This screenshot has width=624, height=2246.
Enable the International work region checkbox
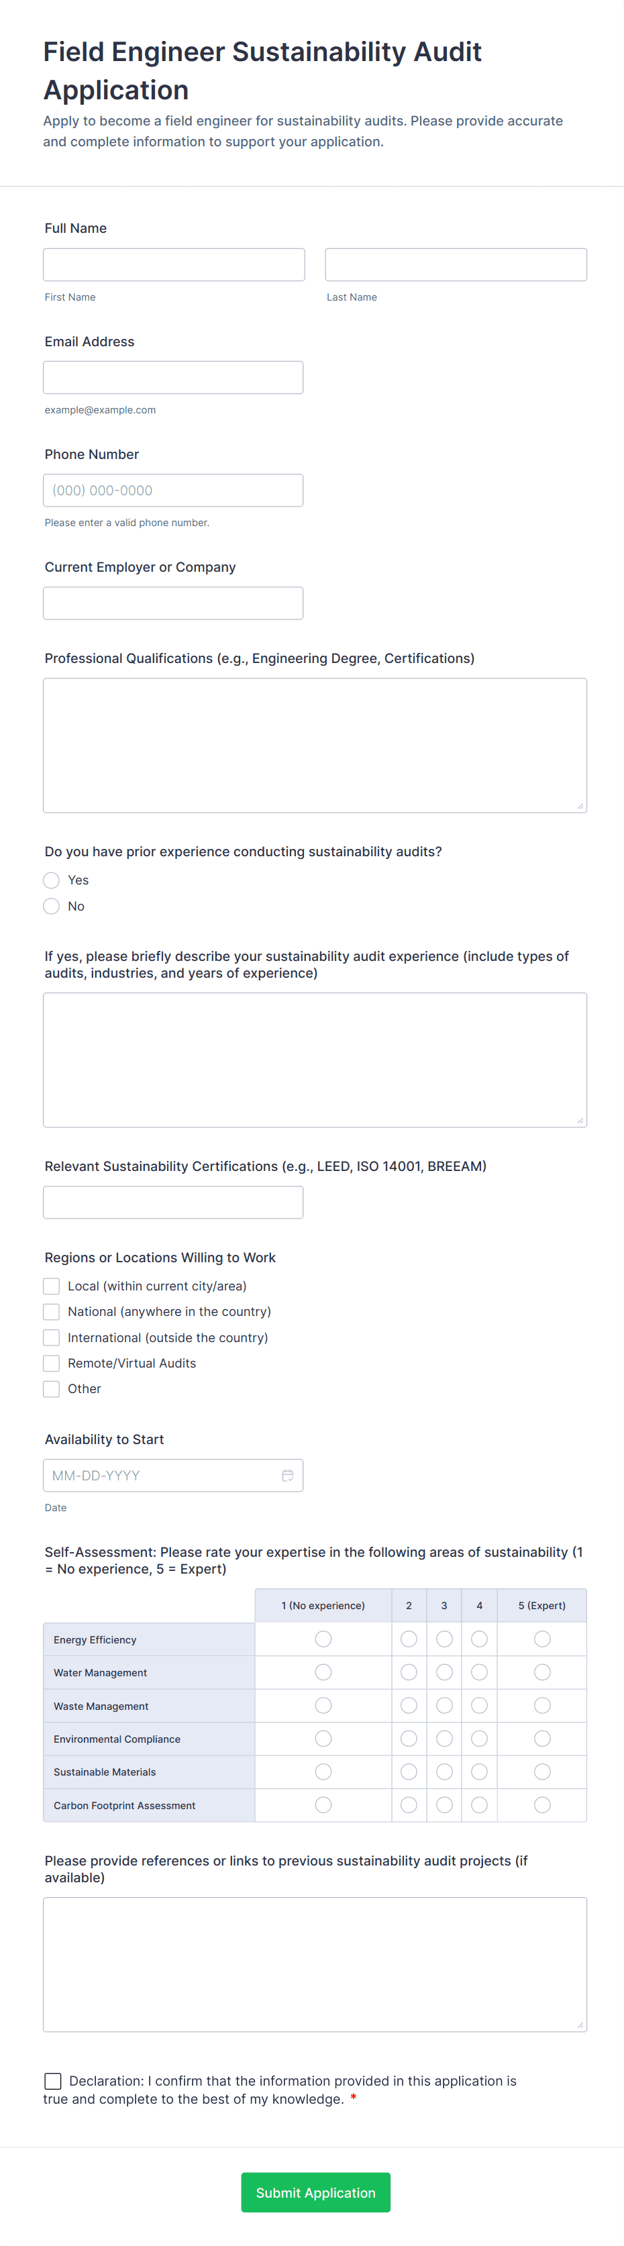click(x=50, y=1337)
